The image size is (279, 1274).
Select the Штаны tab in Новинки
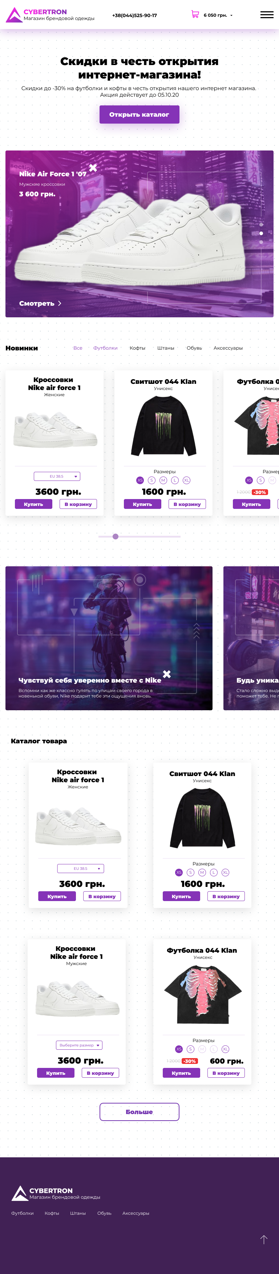coord(166,348)
